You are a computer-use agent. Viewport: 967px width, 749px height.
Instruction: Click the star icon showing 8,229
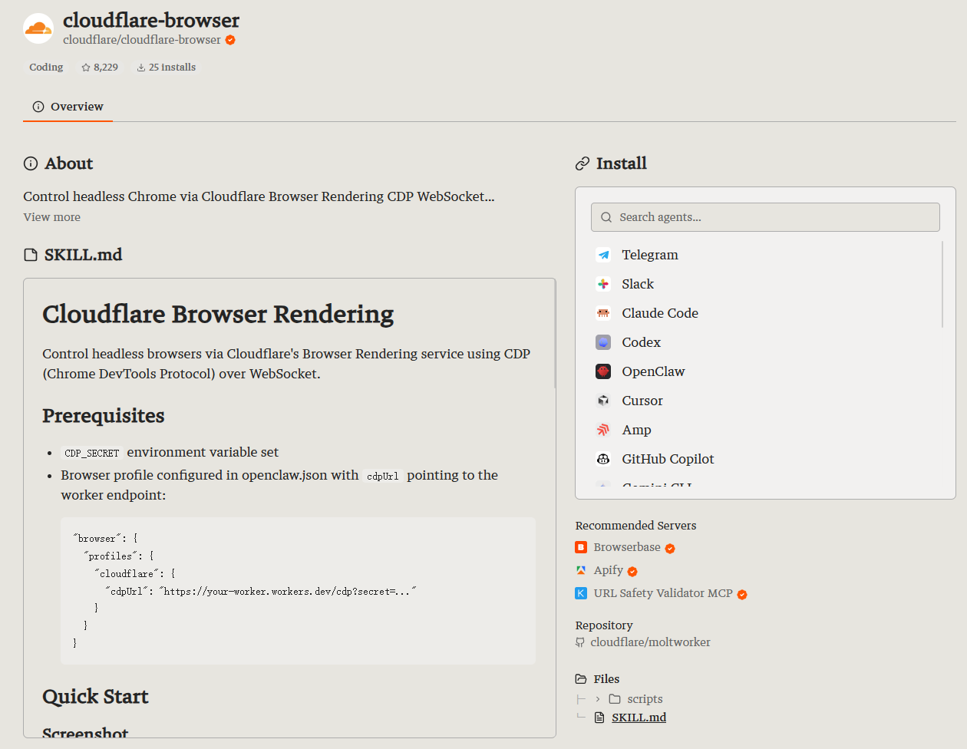86,68
